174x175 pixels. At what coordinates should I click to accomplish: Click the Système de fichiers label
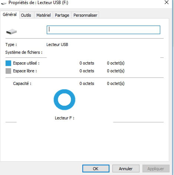[24, 52]
